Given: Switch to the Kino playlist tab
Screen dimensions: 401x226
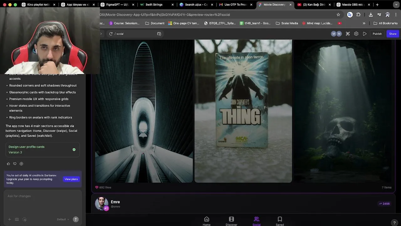Looking at the screenshot, I should [x=39, y=5].
